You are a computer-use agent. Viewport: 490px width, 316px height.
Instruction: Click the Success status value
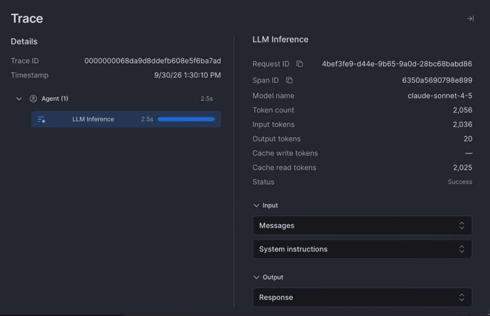coord(460,182)
